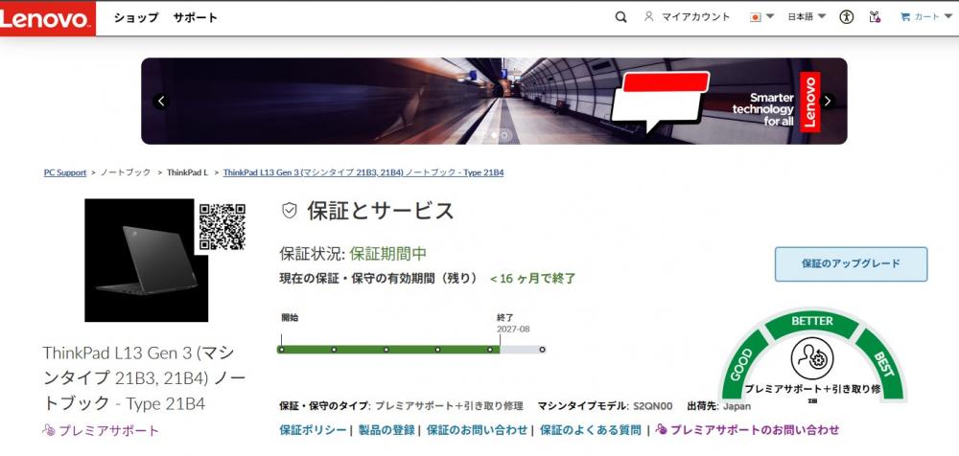Screen dimensions: 959x456
Task: Open the accessibility icon
Action: pos(847,17)
